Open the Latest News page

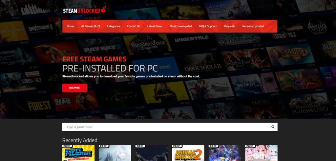pos(155,26)
